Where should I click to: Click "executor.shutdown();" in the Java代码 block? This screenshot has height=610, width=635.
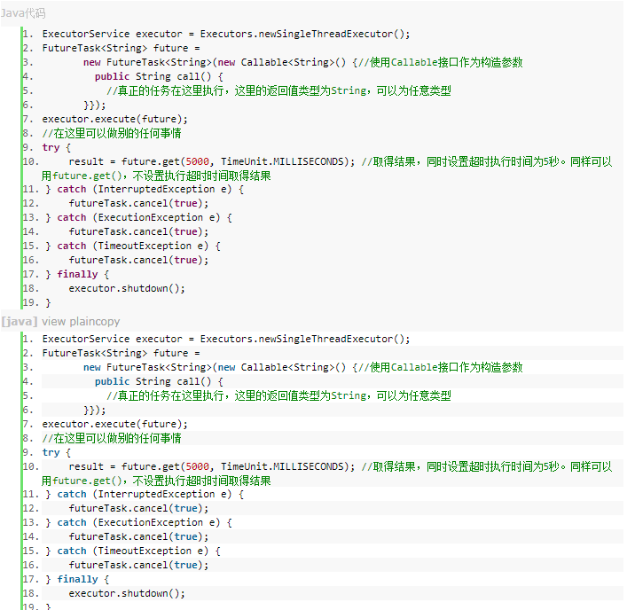tap(127, 288)
